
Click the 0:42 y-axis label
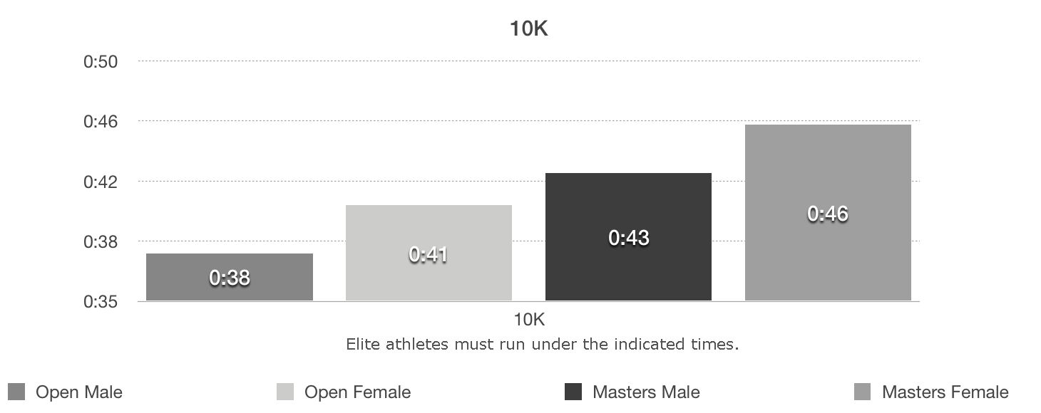click(x=101, y=182)
